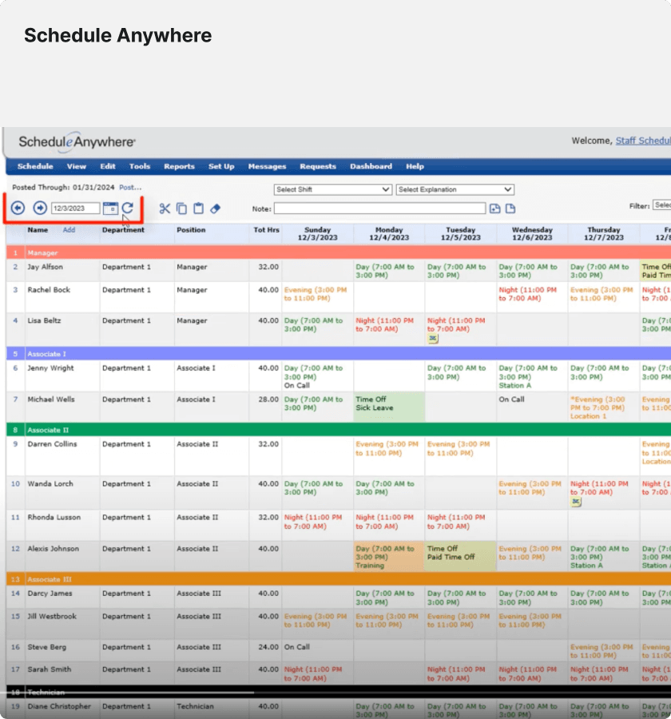Click the ScheduleAnywhere logo

coord(77,141)
